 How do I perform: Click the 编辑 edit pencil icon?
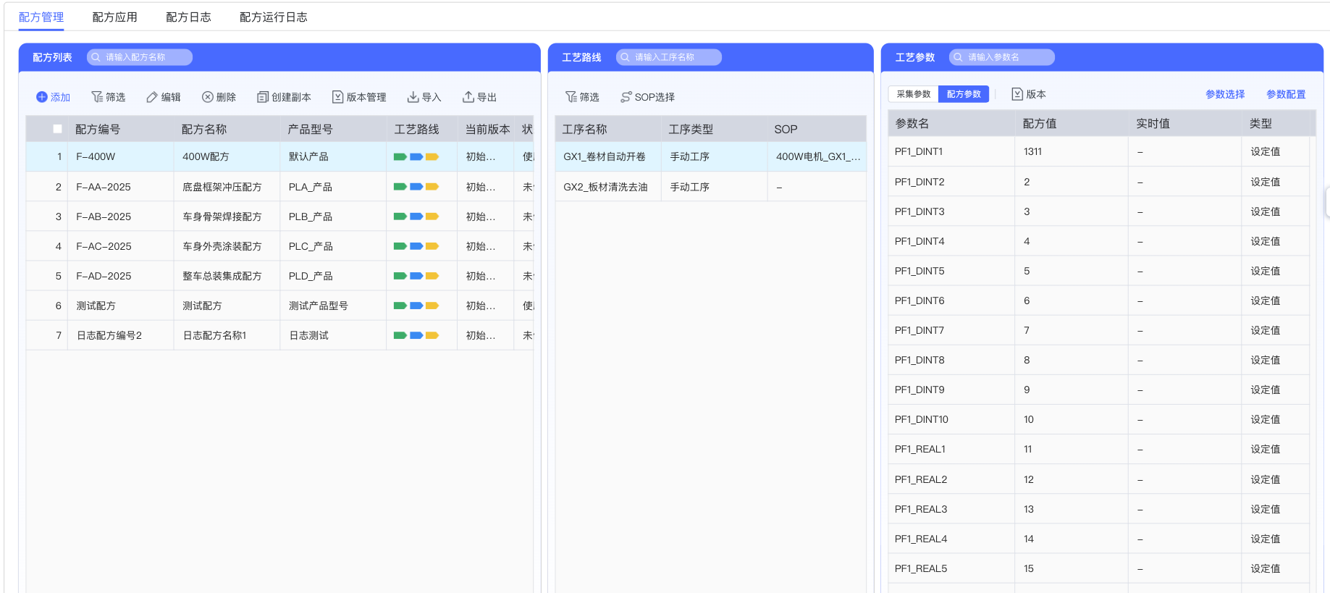coord(152,97)
